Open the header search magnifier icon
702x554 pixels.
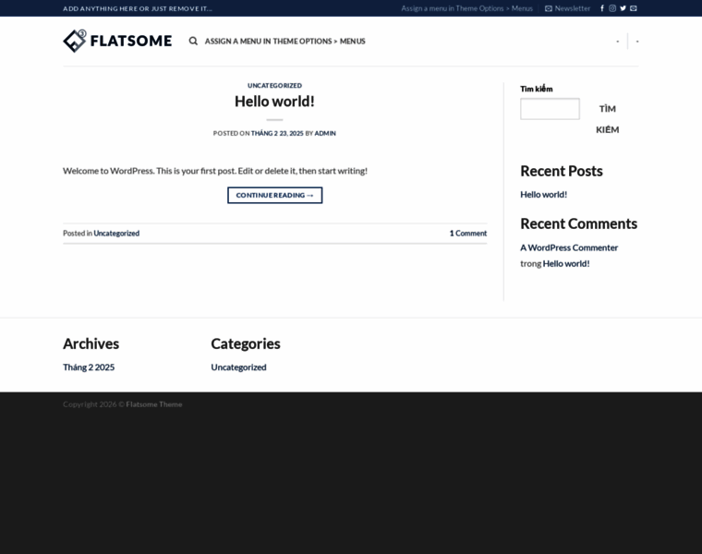click(x=193, y=41)
